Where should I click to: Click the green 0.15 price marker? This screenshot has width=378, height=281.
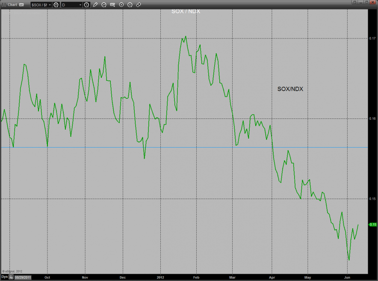click(372, 224)
